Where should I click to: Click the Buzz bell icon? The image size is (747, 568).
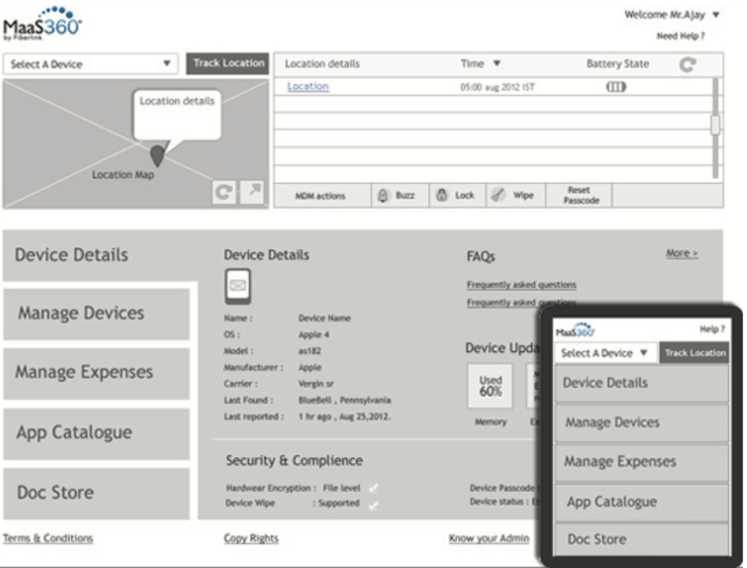coord(382,195)
